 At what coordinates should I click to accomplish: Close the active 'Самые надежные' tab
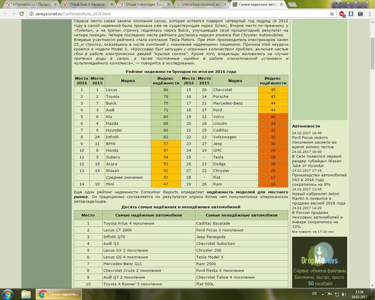tap(282, 4)
